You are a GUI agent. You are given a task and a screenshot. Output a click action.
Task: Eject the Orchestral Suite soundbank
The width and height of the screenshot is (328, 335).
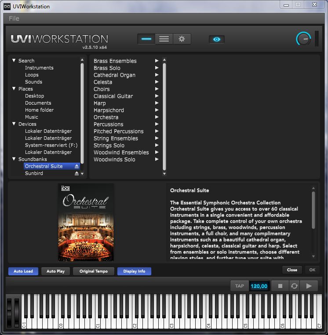click(77, 166)
